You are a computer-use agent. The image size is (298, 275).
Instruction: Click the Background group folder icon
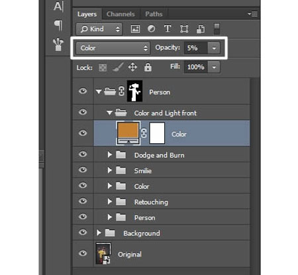(x=110, y=233)
